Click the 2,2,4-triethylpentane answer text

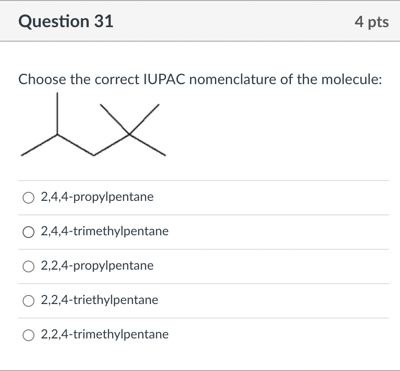(x=99, y=300)
